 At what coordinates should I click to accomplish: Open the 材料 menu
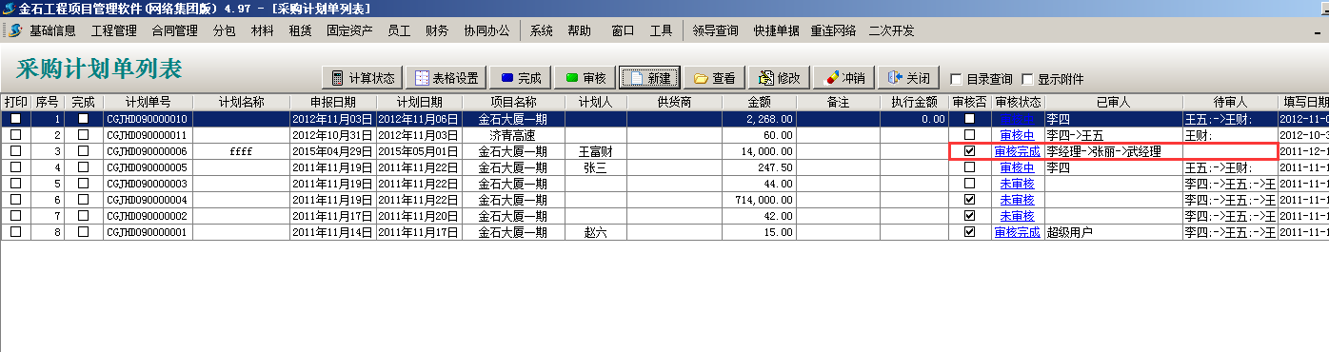click(263, 30)
